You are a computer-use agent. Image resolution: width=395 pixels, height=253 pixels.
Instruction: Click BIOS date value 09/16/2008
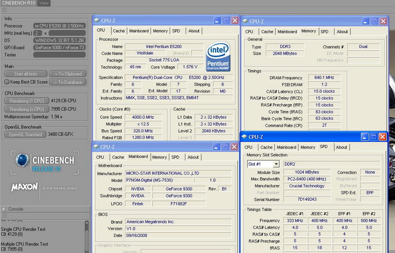click(178, 235)
